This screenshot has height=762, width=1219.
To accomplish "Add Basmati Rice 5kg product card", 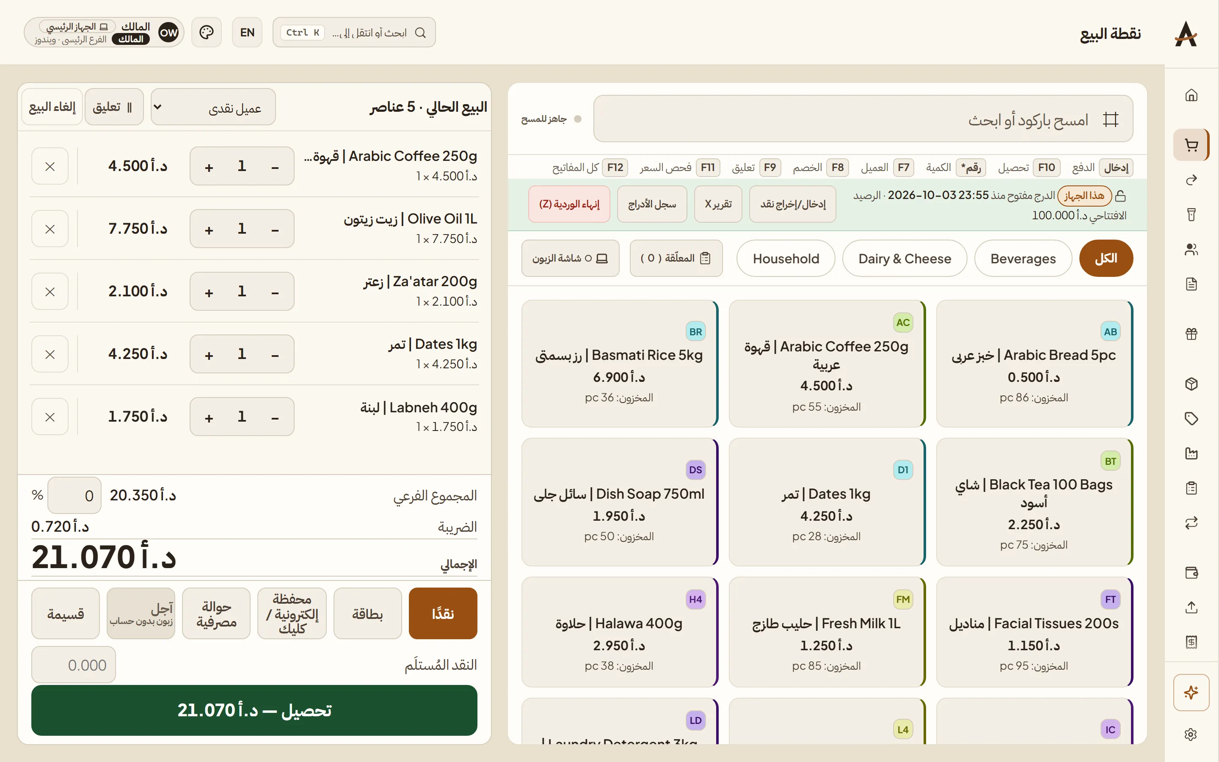I will coord(619,363).
